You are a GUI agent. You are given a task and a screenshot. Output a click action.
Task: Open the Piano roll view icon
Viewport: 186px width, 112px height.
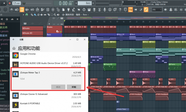click(x=43, y=10)
